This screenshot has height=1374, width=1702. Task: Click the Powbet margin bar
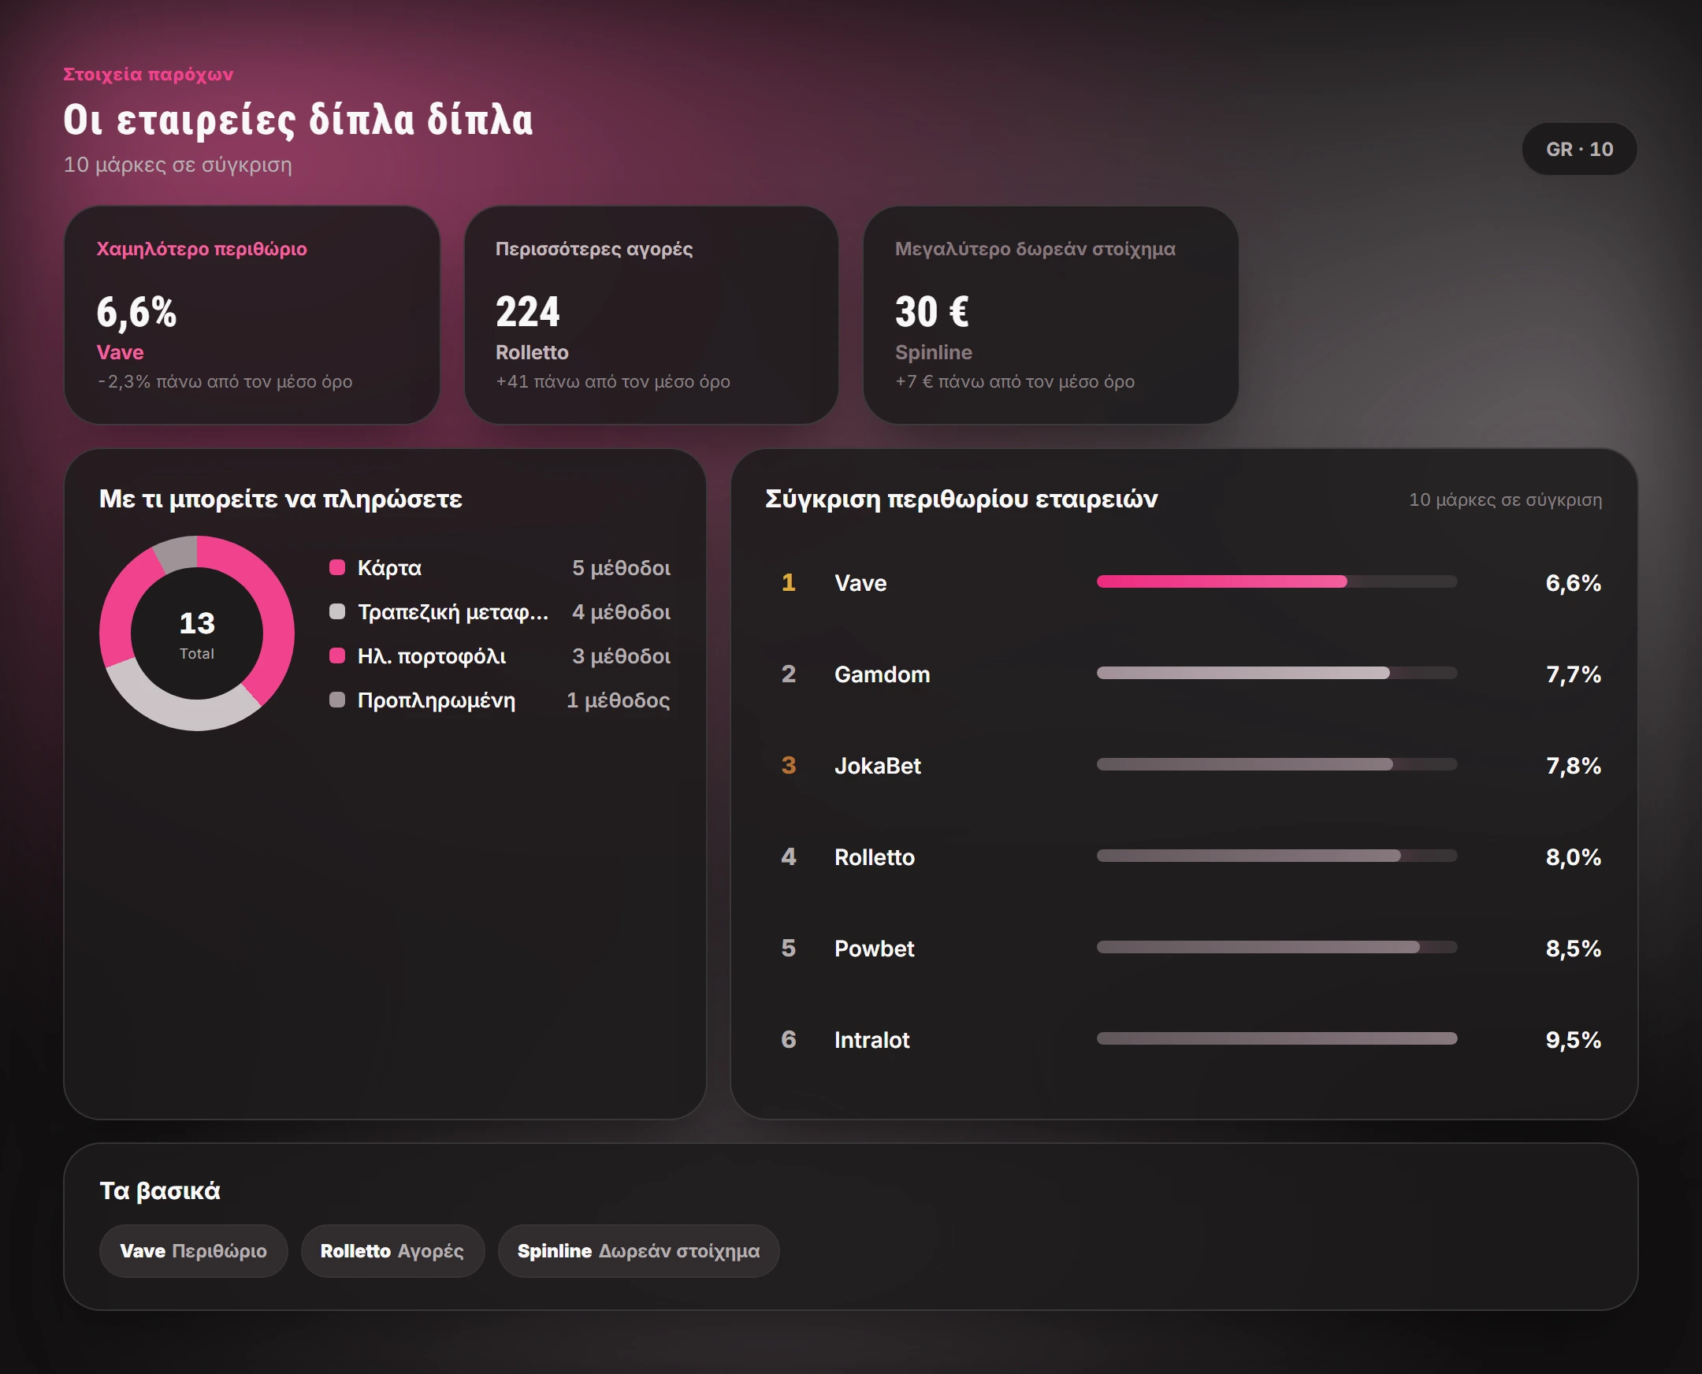click(1276, 948)
